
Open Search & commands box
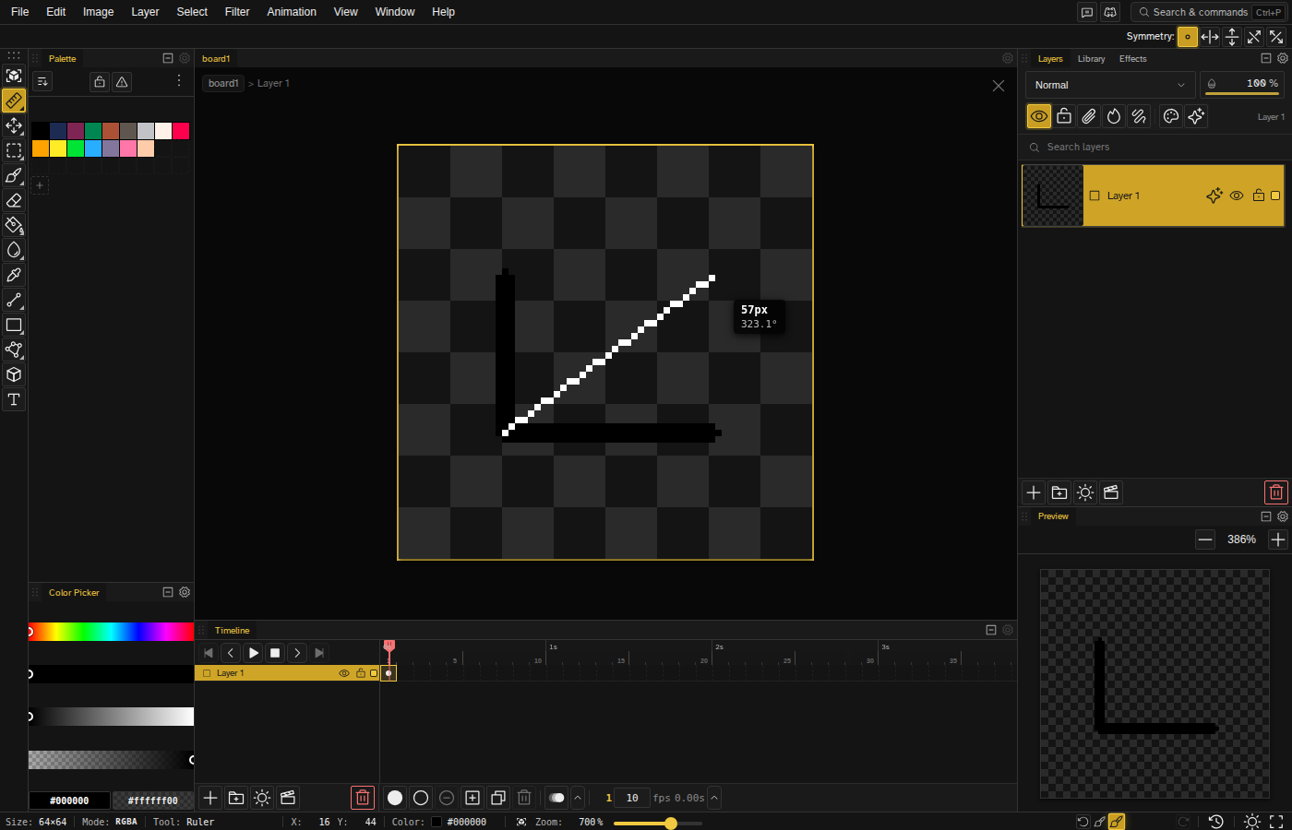(1207, 12)
